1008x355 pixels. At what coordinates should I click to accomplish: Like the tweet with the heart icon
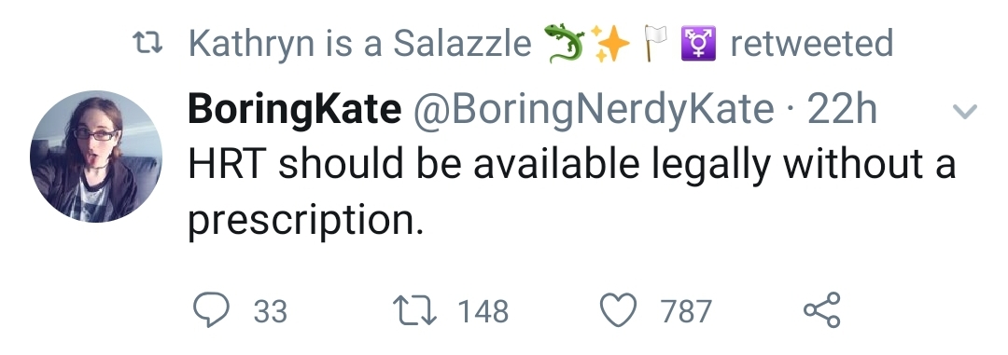(618, 310)
